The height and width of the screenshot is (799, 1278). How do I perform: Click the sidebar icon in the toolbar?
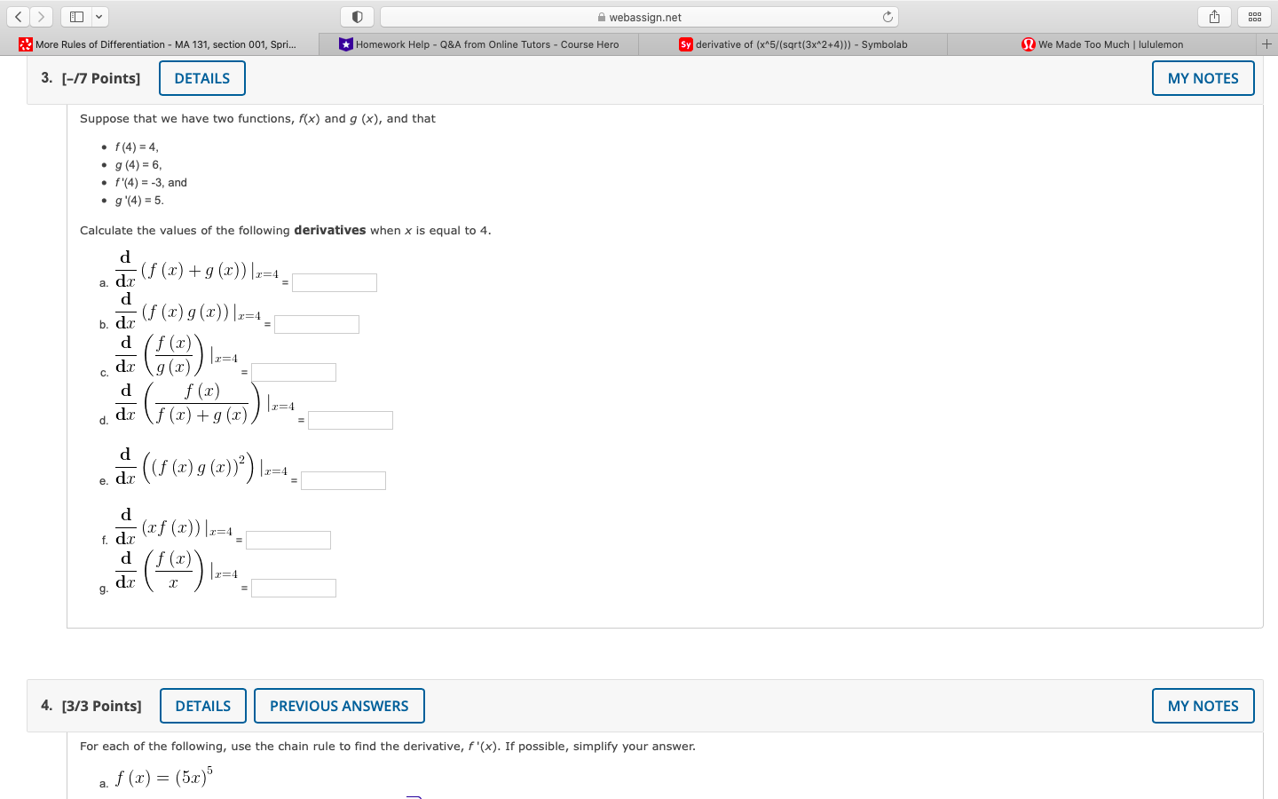pos(75,16)
